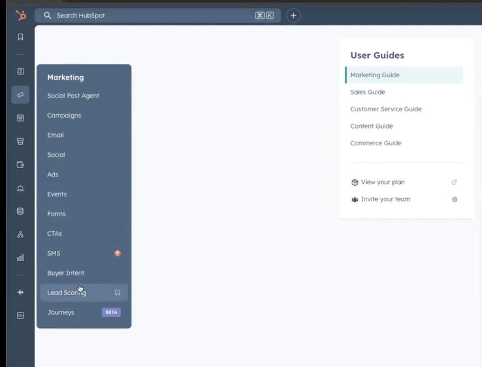Click the search magnifier icon
Image resolution: width=482 pixels, height=367 pixels.
point(47,15)
